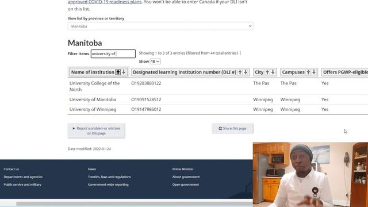Image resolution: width=368 pixels, height=207 pixels.
Task: Open Departments and agencies footer link
Action: [23, 177]
